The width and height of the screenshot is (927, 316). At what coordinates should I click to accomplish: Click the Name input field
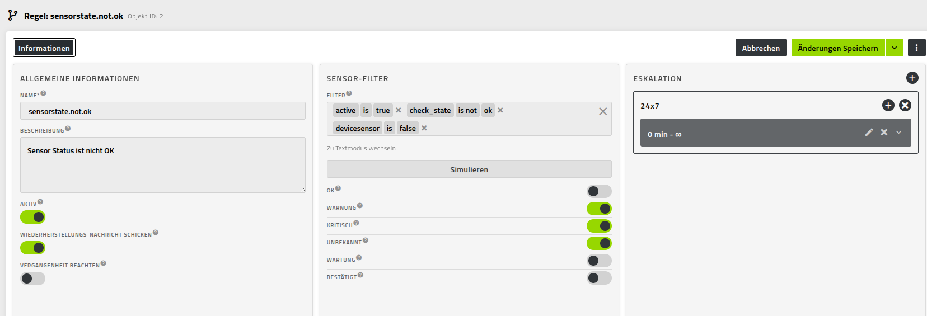[x=163, y=111]
